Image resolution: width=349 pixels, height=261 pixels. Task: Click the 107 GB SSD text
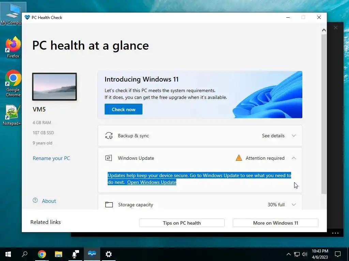(x=43, y=133)
